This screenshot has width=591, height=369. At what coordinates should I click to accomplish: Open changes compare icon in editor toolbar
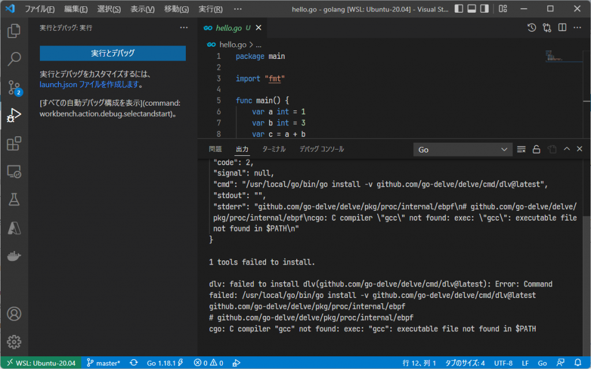(547, 28)
